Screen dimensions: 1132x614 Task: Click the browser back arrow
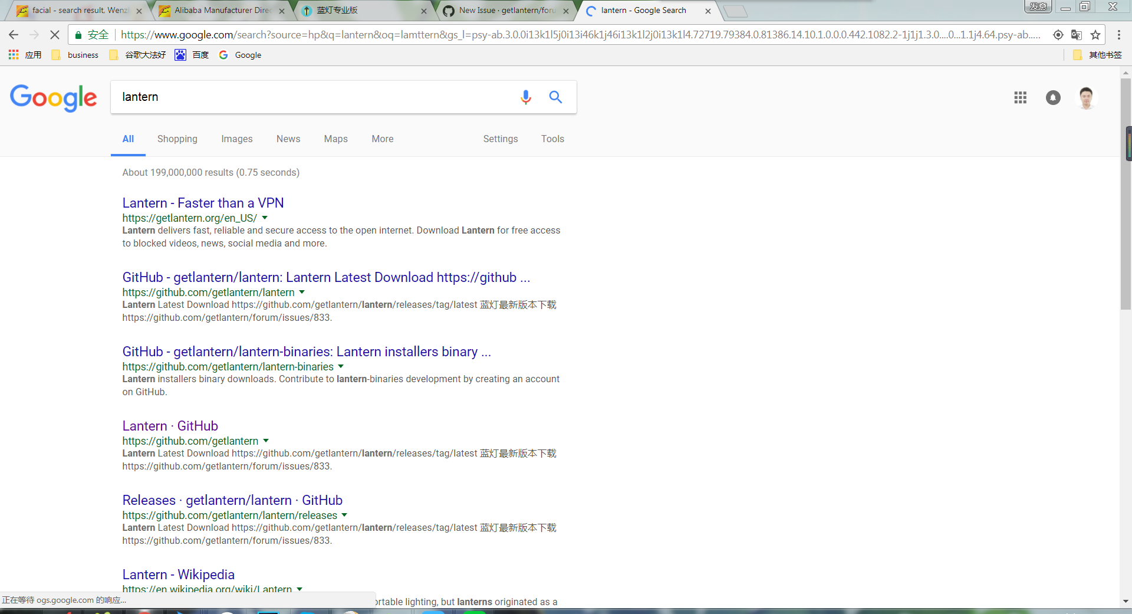14,35
